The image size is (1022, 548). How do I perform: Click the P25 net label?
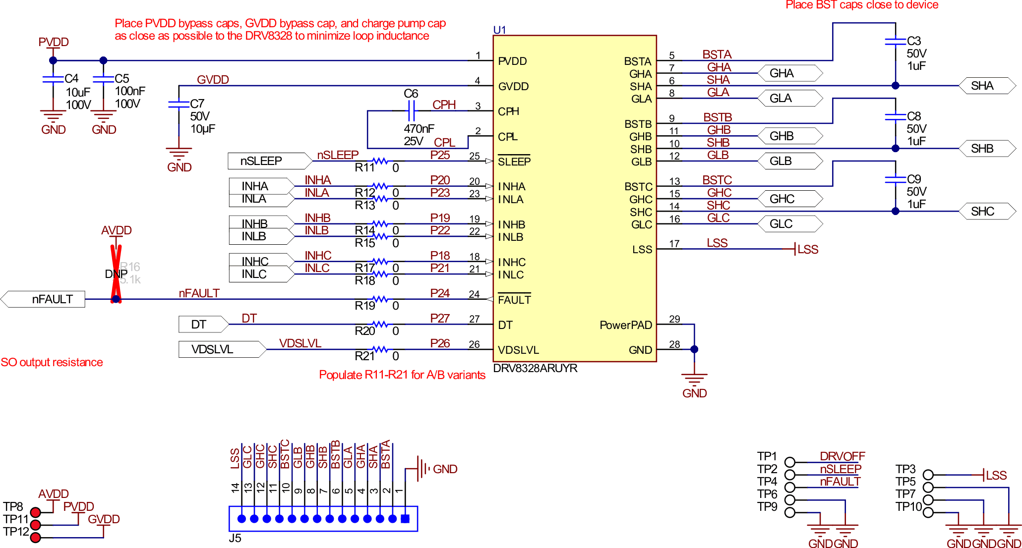coord(440,155)
